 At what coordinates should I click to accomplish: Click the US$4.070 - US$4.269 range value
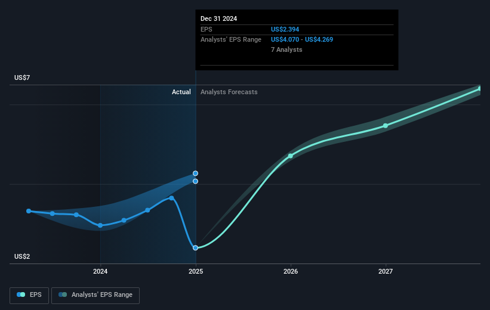click(302, 40)
